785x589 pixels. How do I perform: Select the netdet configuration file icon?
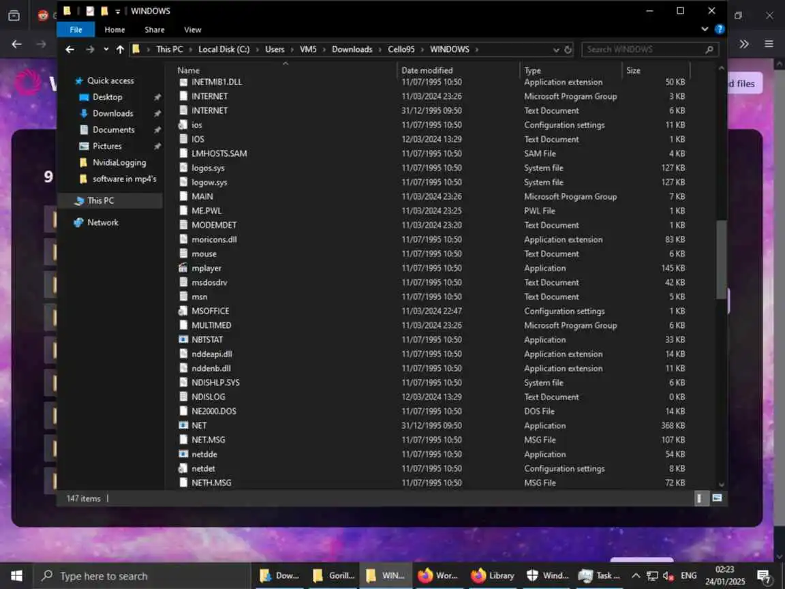[x=183, y=469]
